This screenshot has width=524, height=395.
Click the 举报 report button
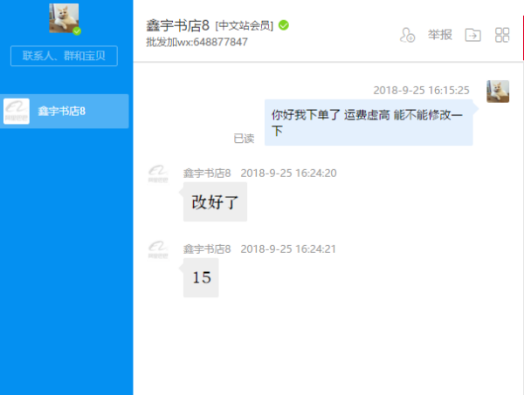point(440,35)
